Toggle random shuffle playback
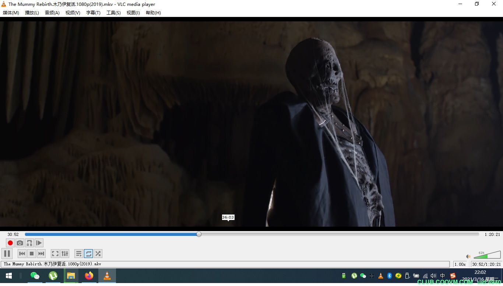This screenshot has height=286, width=503. pos(98,254)
